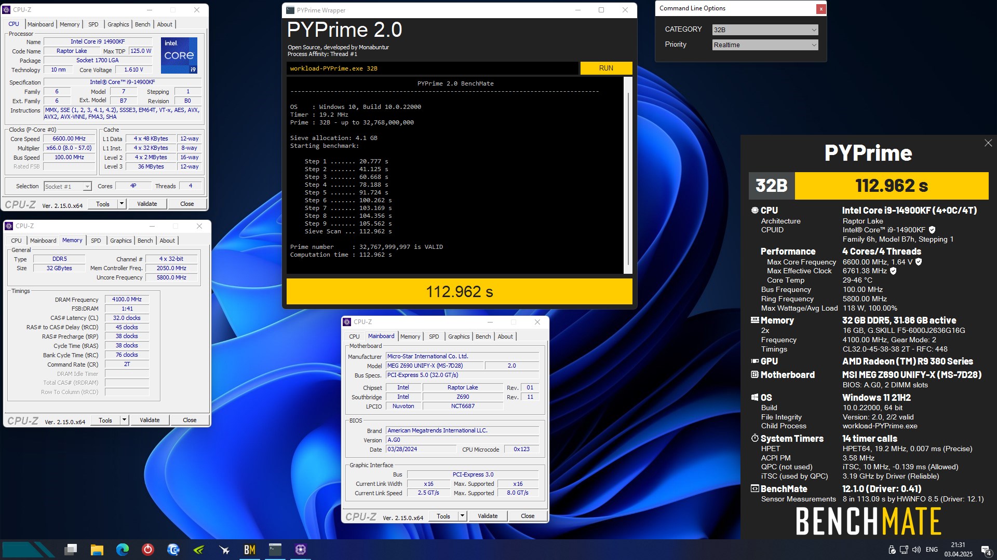The width and height of the screenshot is (997, 560).
Task: Click Close button in Memory window
Action: (190, 420)
